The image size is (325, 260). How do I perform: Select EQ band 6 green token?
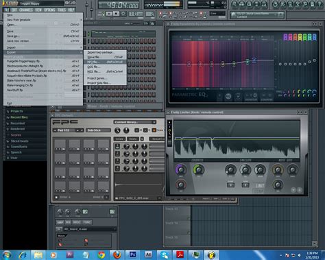[248, 61]
